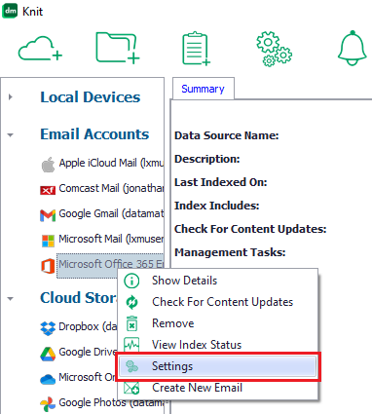Image resolution: width=372 pixels, height=414 pixels.
Task: Click the add cloud source toolbar icon
Action: tap(40, 49)
